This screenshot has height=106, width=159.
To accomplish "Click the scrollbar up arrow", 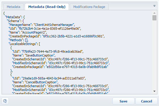I will [x=154, y=13].
